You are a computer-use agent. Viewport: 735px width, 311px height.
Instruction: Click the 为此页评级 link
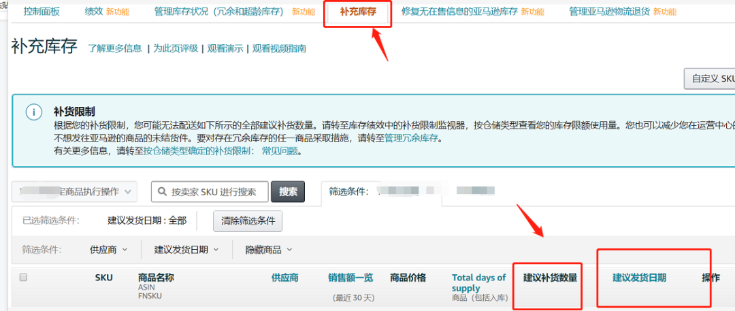click(x=176, y=48)
